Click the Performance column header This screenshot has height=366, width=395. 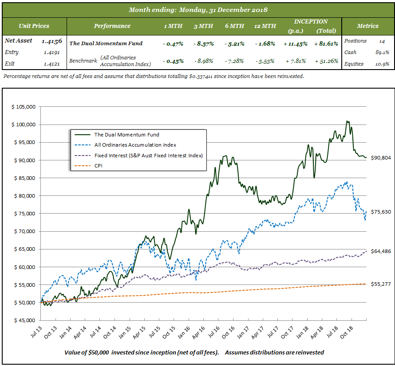coord(112,26)
